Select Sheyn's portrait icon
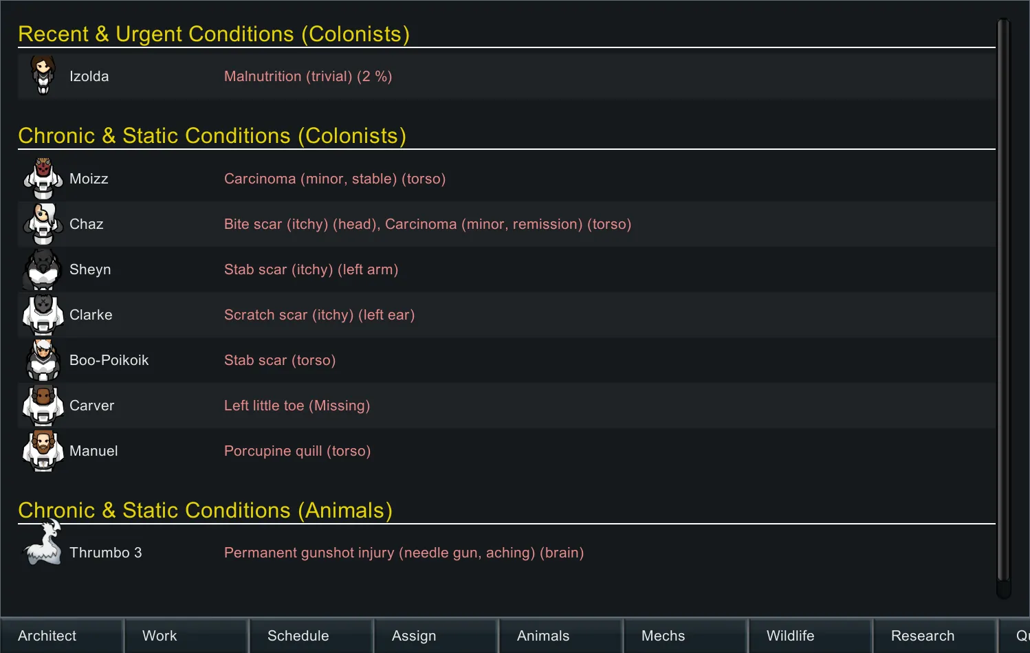 (43, 269)
